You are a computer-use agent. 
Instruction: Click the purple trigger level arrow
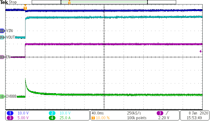pyautogui.click(x=201, y=51)
